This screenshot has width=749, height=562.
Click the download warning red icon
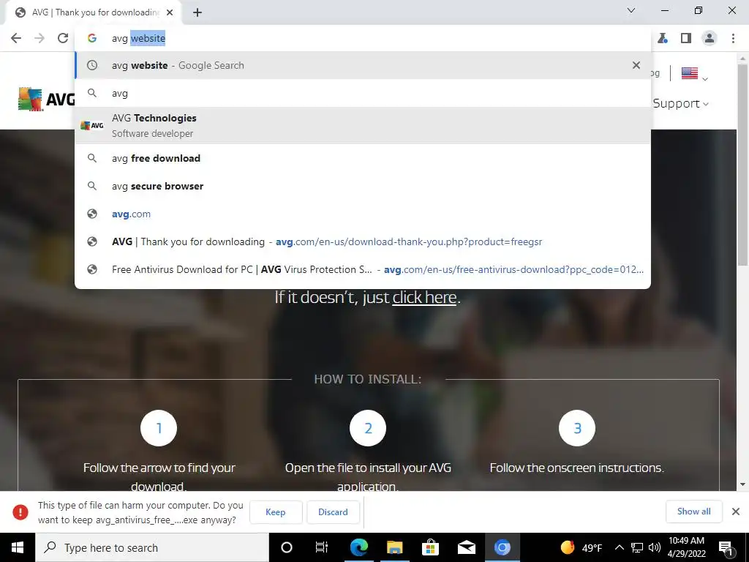(20, 512)
